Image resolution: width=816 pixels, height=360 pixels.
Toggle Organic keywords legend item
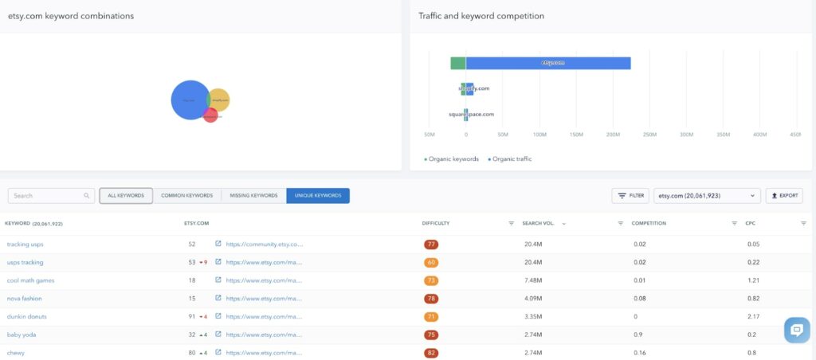451,159
